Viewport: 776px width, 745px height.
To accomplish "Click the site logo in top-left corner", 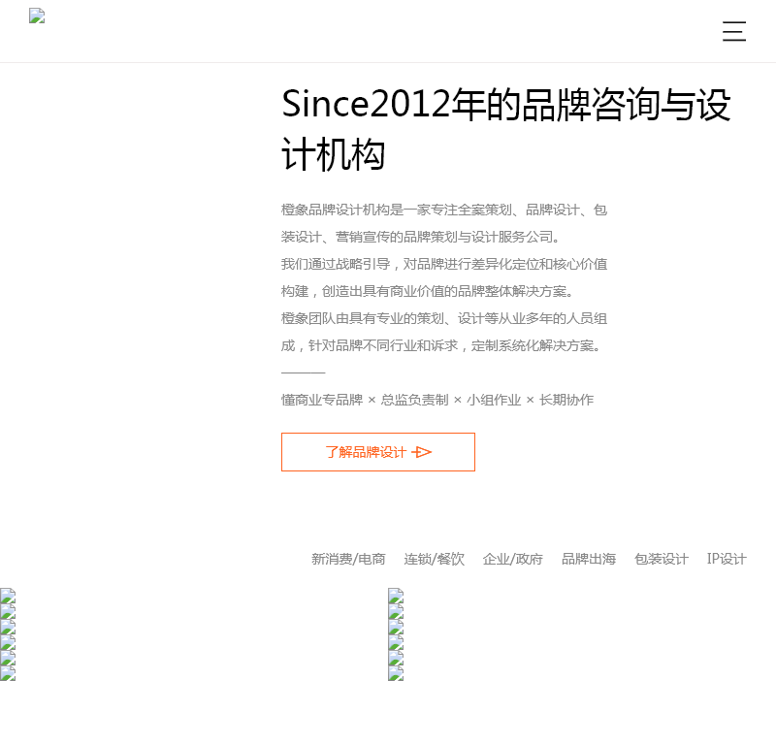I will (x=37, y=16).
